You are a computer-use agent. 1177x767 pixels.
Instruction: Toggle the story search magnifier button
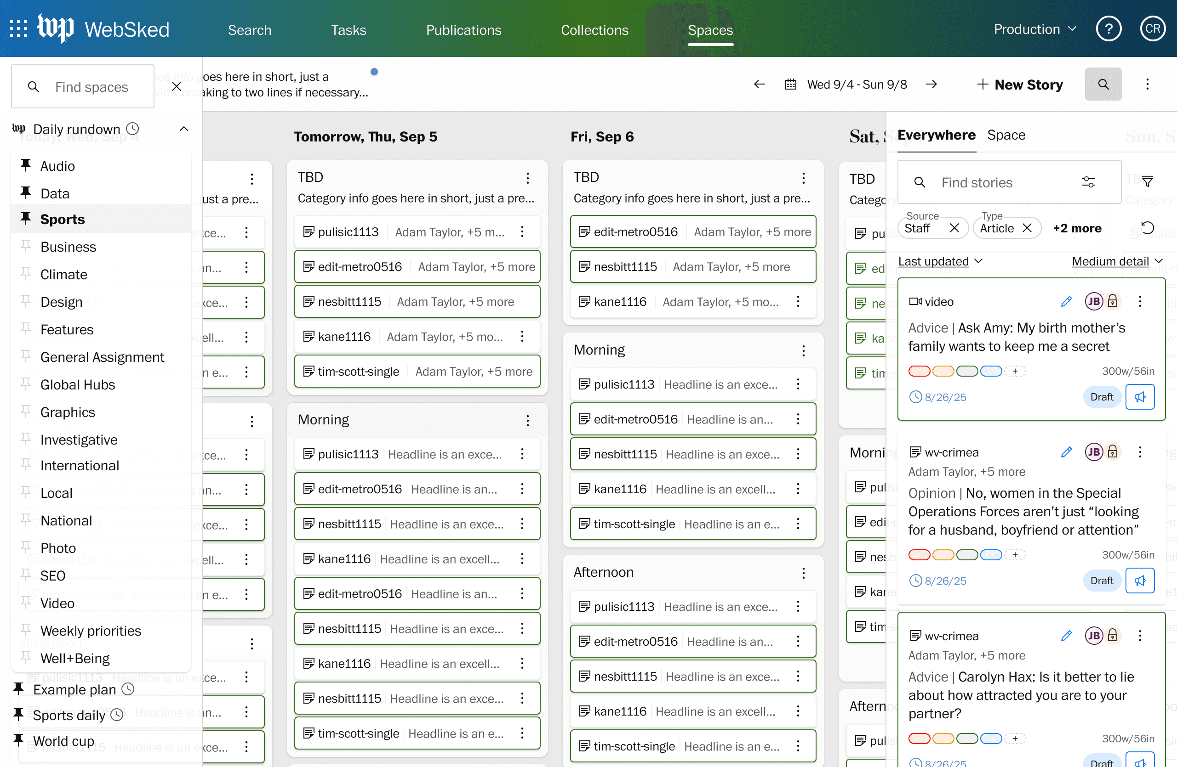click(1103, 85)
